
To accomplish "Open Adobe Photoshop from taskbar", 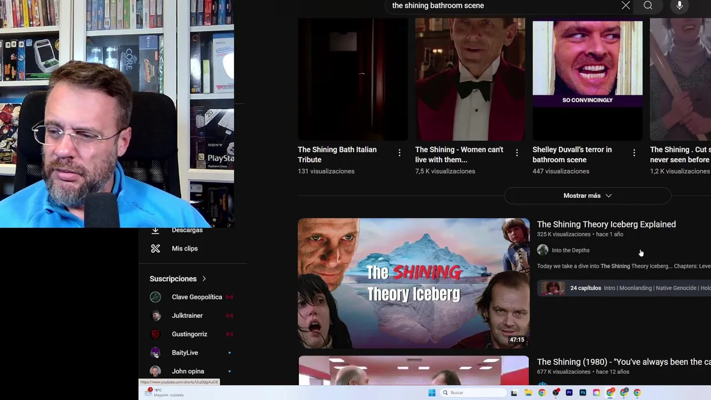I will click(583, 393).
